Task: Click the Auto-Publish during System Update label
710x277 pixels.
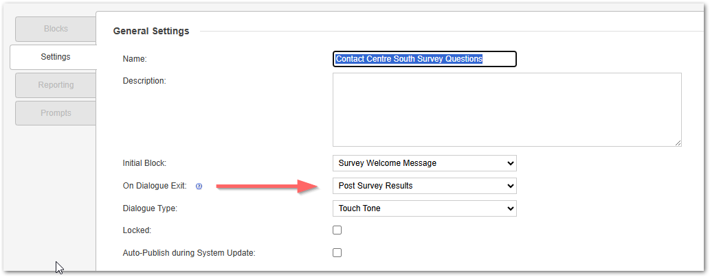Action: 189,253
